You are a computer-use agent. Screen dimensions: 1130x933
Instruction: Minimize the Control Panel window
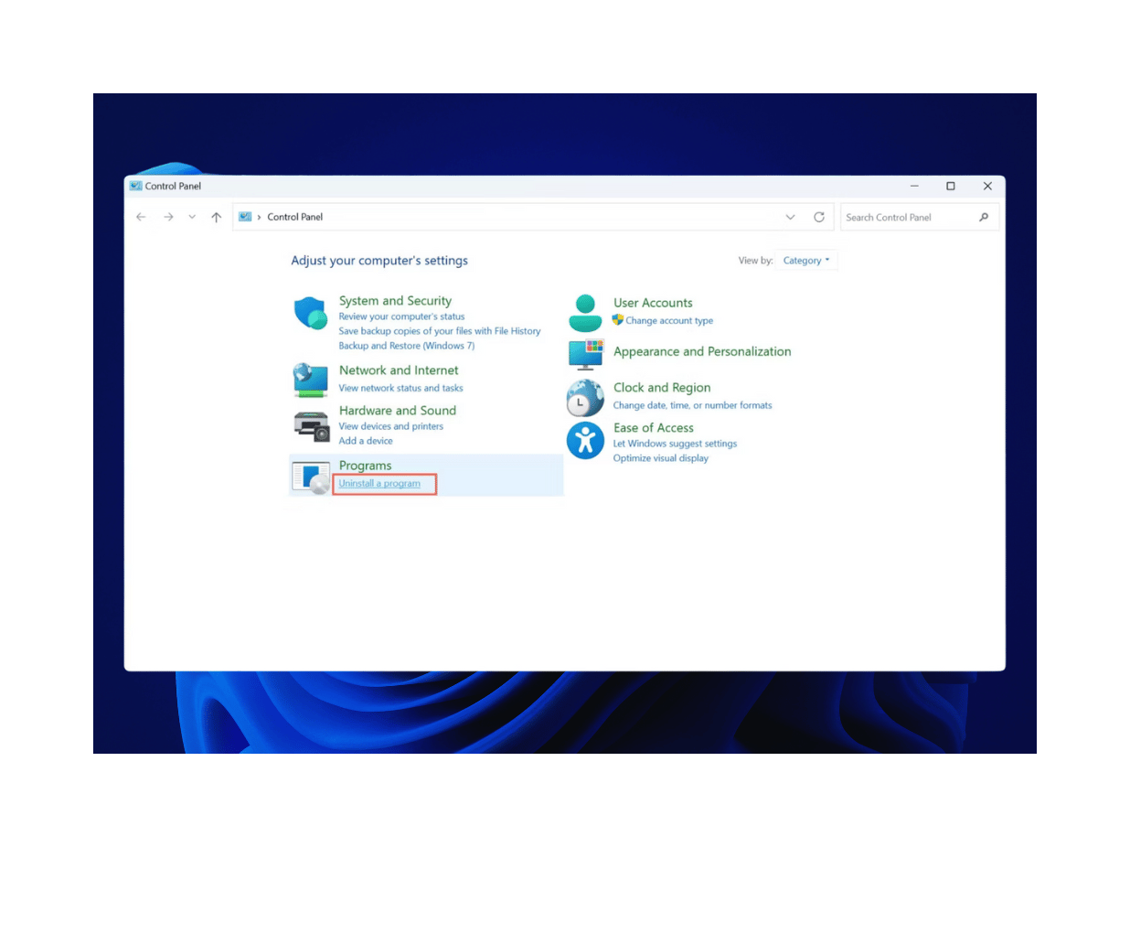(914, 186)
